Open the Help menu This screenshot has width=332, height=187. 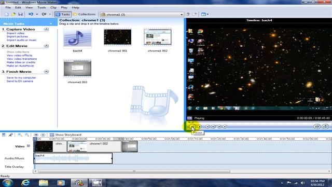pyautogui.click(x=75, y=7)
